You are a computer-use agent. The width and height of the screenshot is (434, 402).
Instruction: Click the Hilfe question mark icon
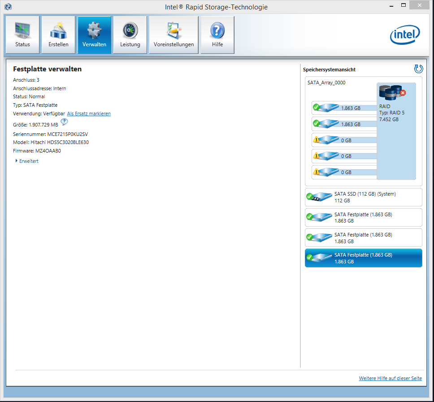[x=217, y=30]
